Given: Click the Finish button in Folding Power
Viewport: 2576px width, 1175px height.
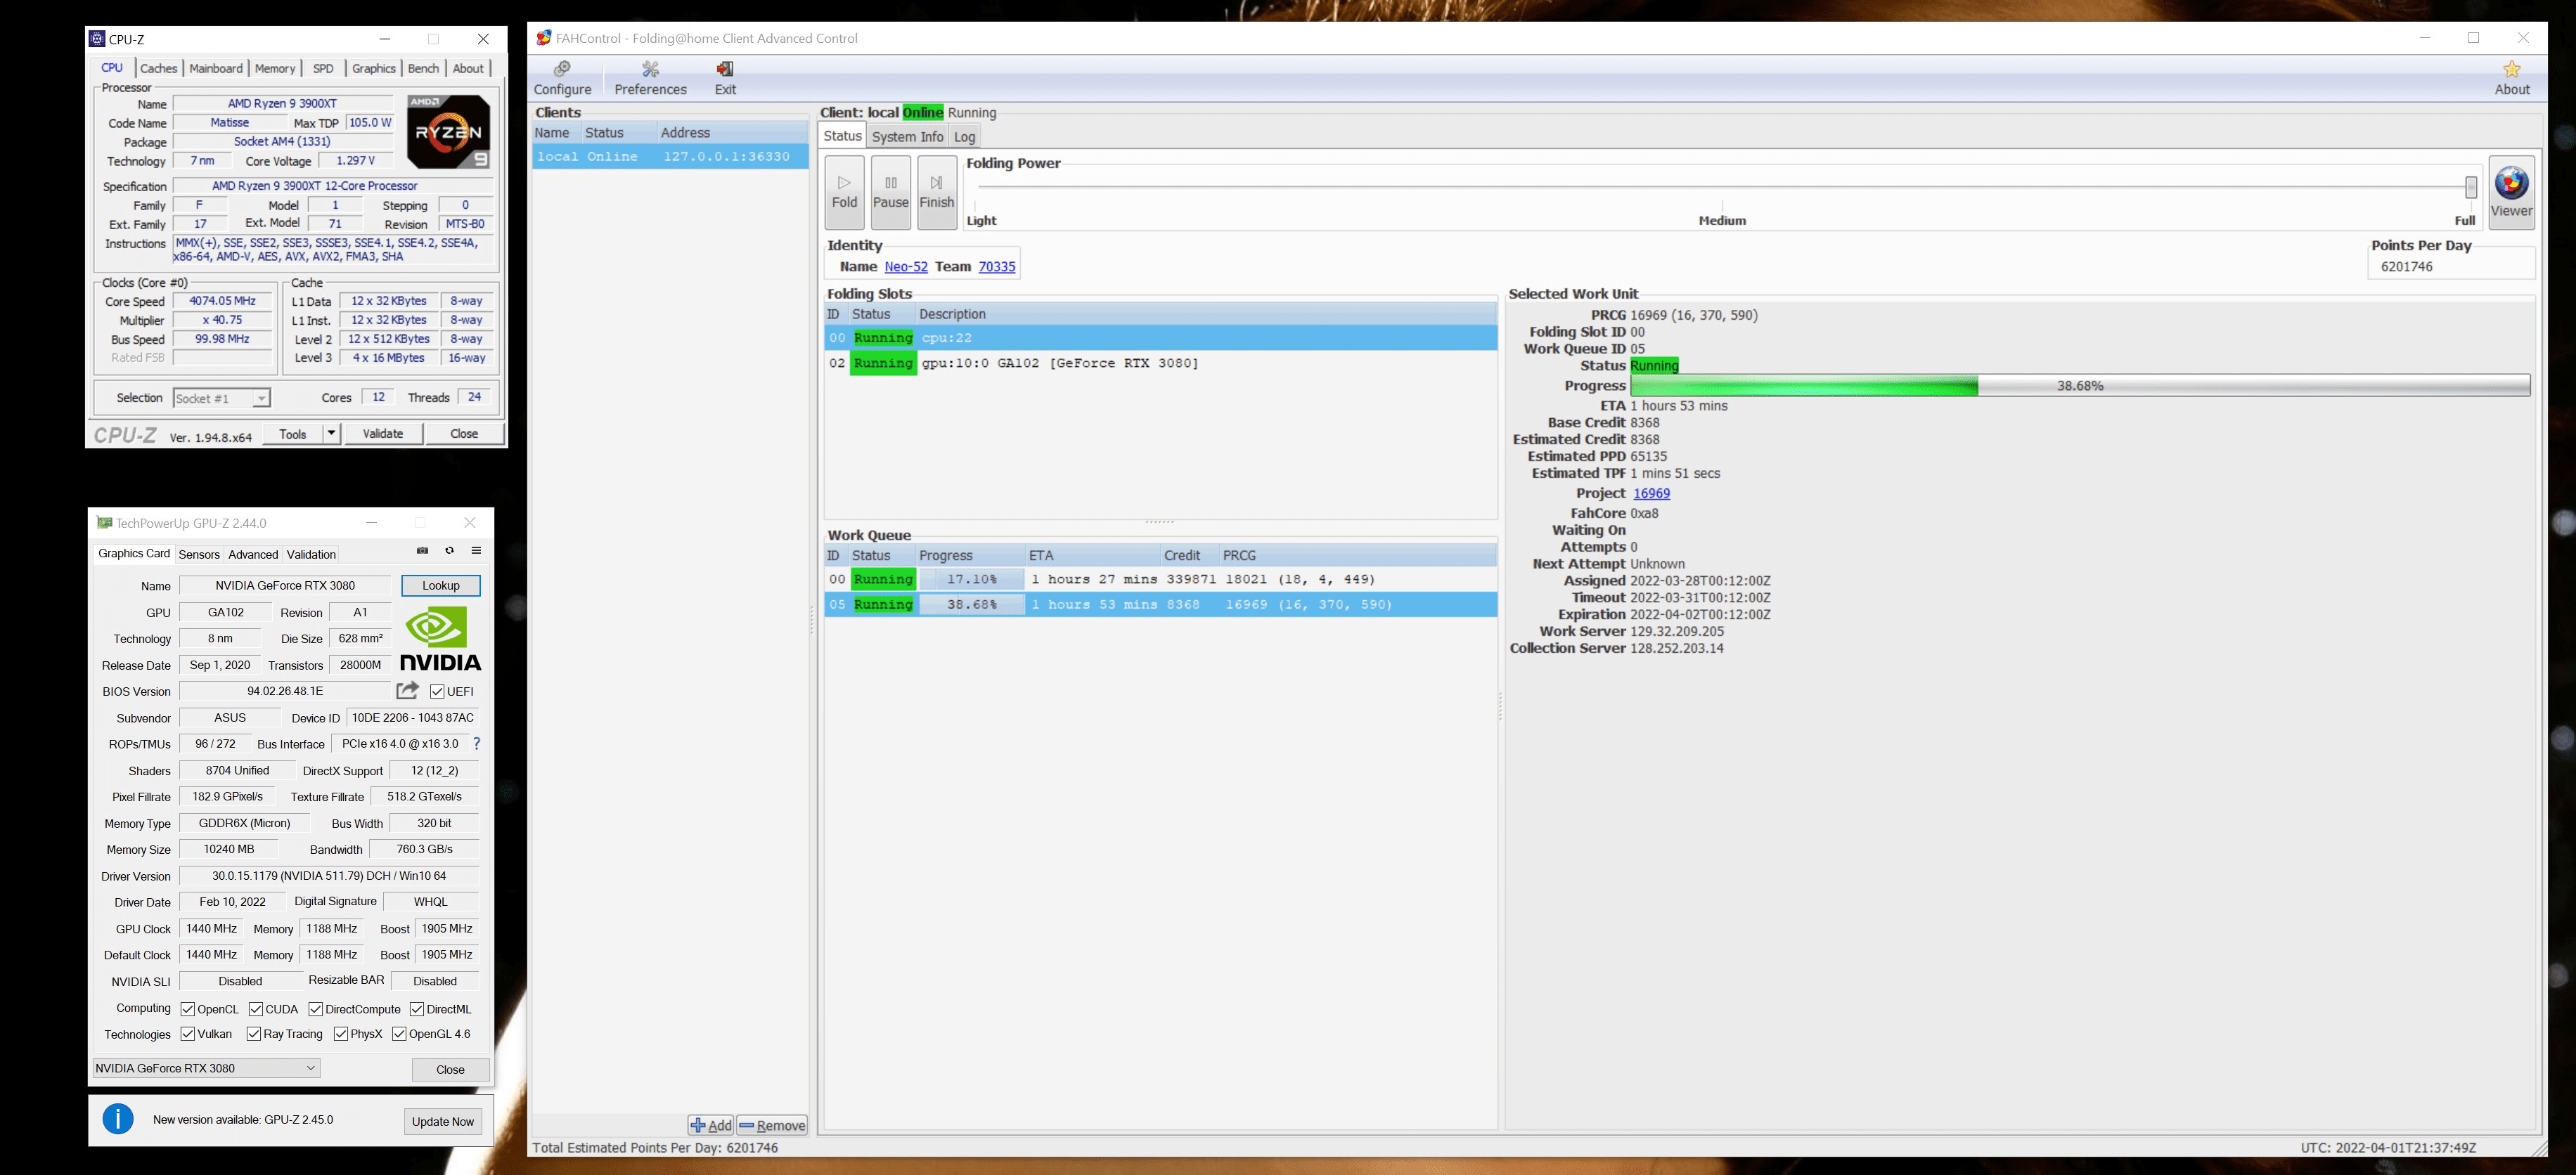Looking at the screenshot, I should tap(936, 193).
